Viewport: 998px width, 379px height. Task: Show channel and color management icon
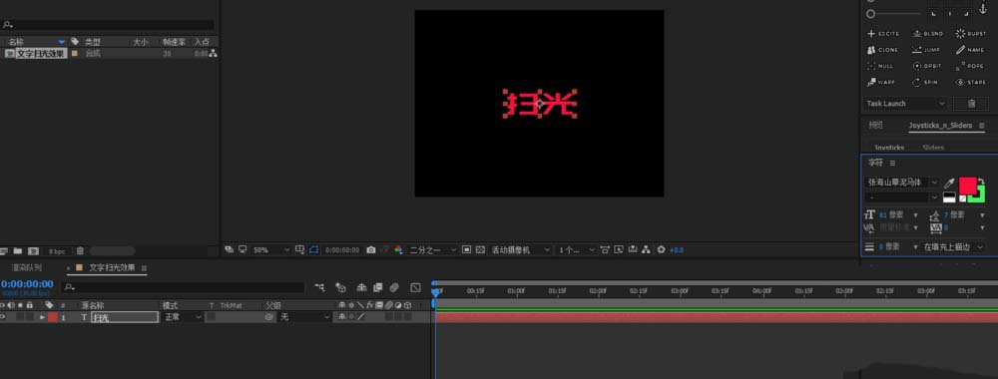pos(398,250)
